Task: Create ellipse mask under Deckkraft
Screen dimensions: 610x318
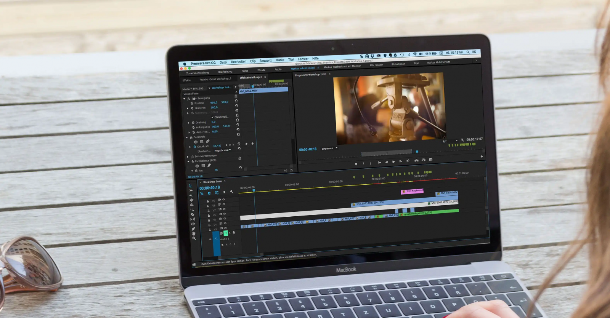Action: [196, 142]
